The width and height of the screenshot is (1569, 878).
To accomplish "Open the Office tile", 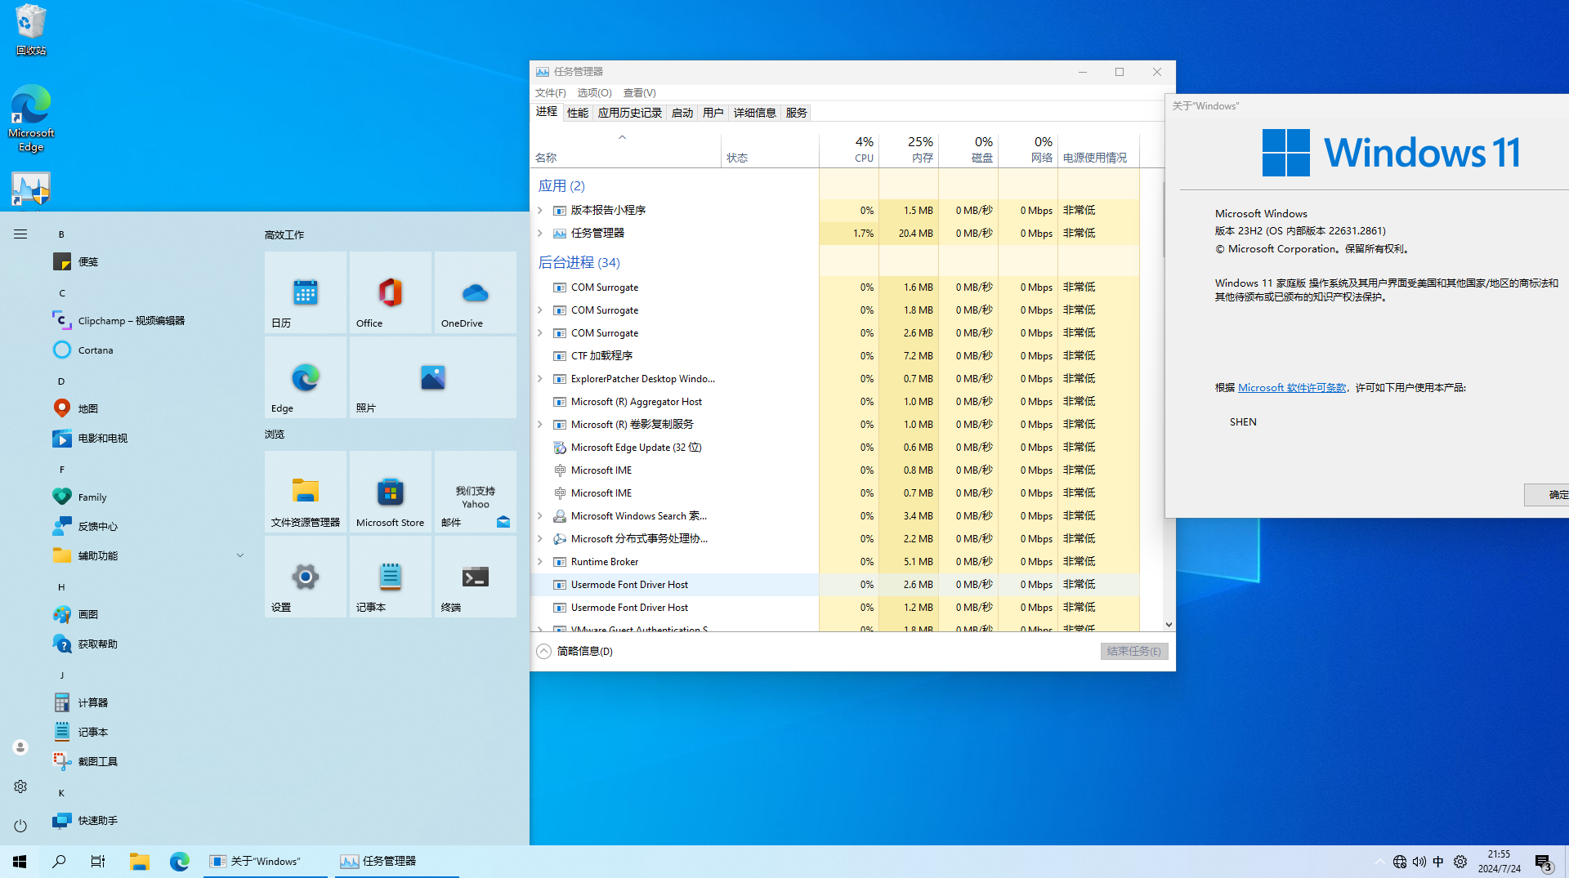I will pos(391,292).
